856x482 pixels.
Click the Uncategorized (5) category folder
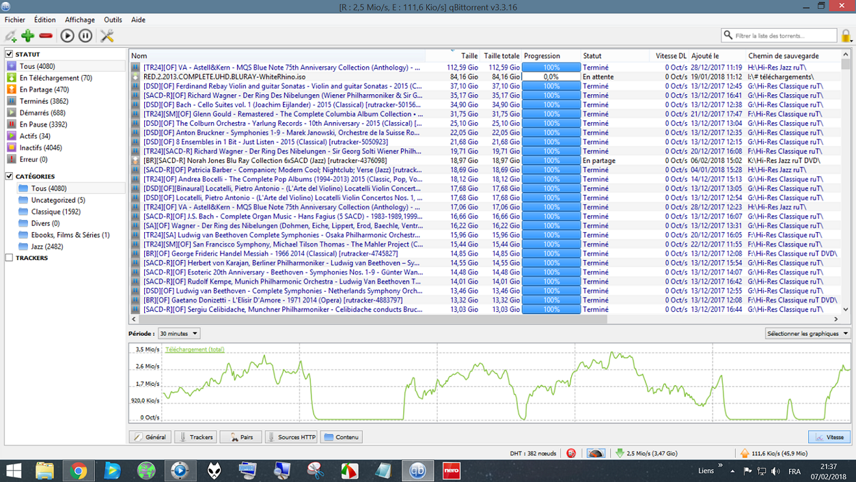coord(24,200)
